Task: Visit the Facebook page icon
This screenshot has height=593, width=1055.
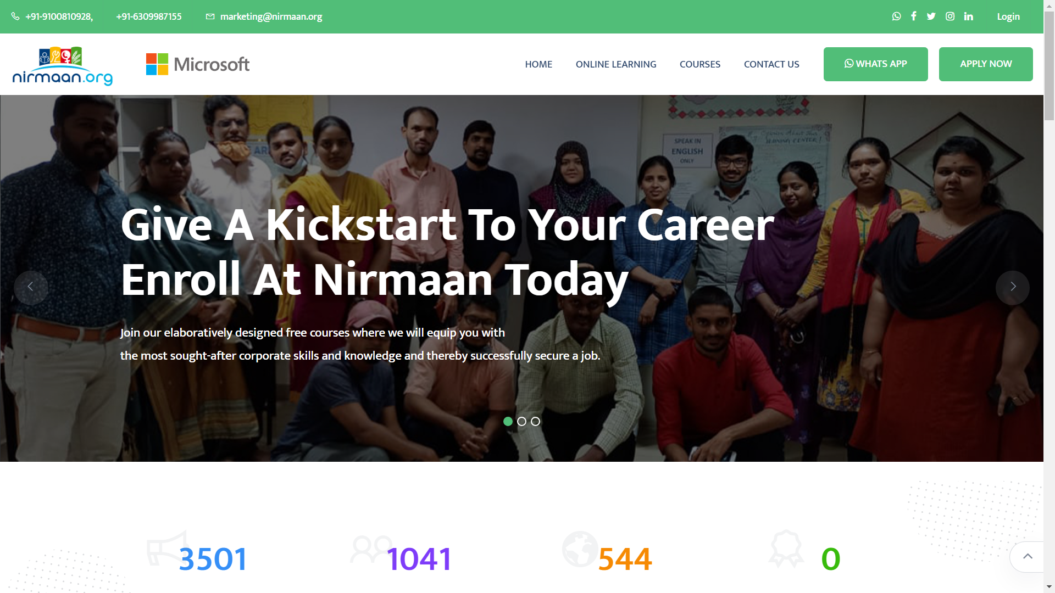Action: (913, 16)
